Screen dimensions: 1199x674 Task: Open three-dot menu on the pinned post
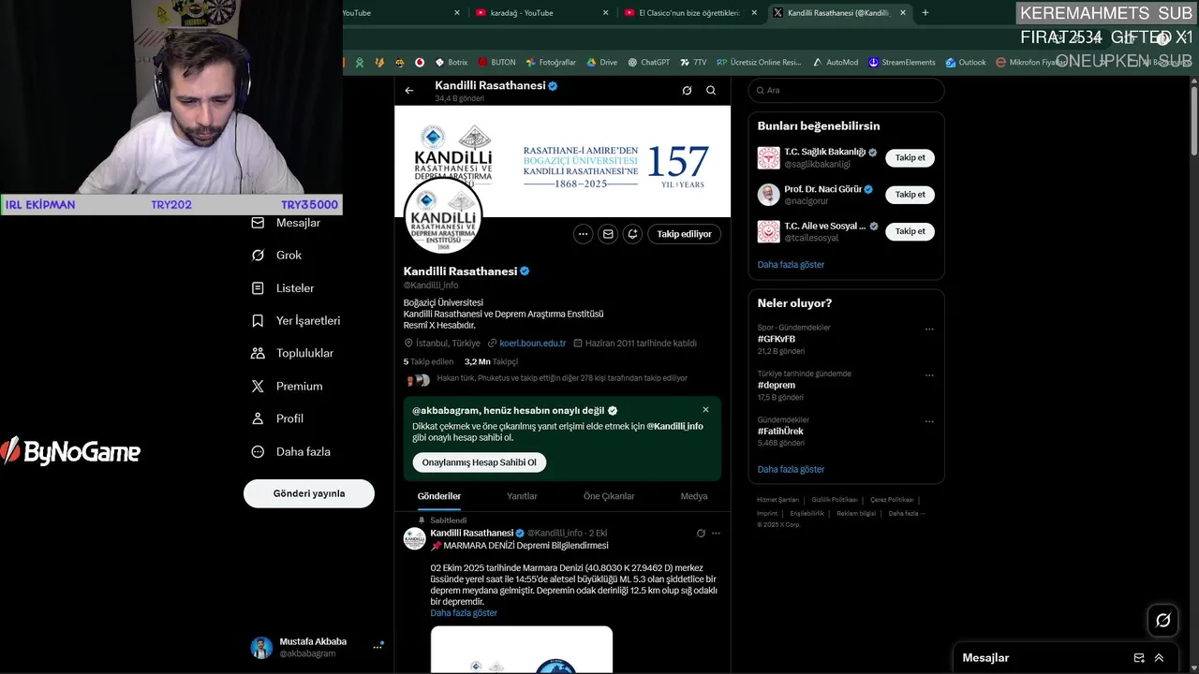(x=716, y=534)
